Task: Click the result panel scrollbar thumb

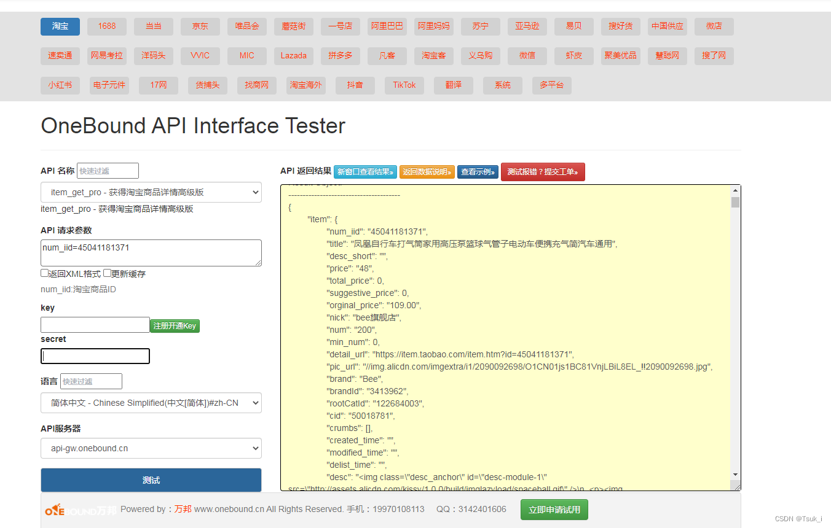Action: pyautogui.click(x=735, y=203)
